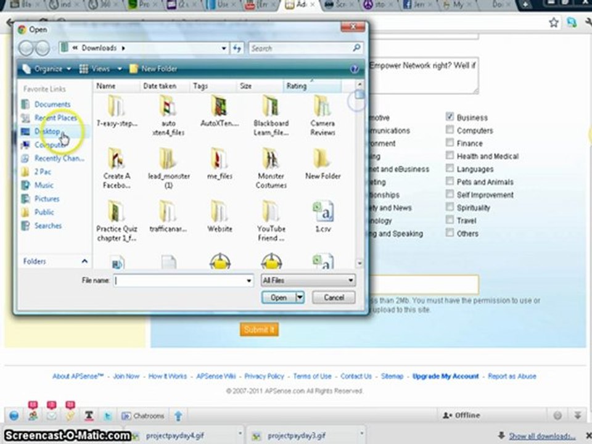Screen dimensions: 592x444
Task: Open the 7-easy-step folder
Action: (x=117, y=111)
